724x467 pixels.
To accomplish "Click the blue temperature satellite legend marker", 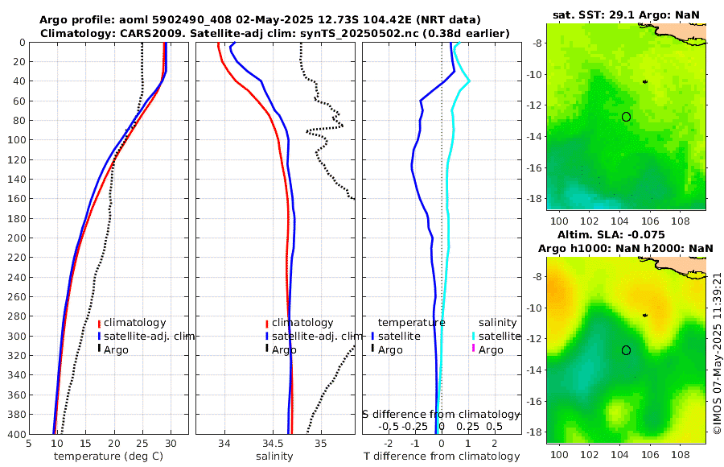I will tap(372, 337).
